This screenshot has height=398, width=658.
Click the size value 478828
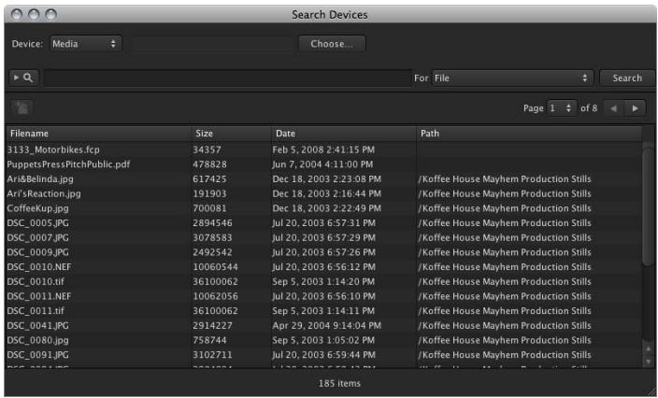(x=209, y=164)
